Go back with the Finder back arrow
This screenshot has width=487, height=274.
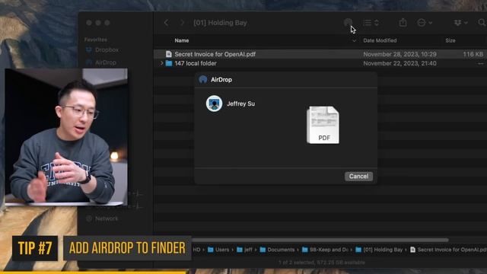pos(167,23)
